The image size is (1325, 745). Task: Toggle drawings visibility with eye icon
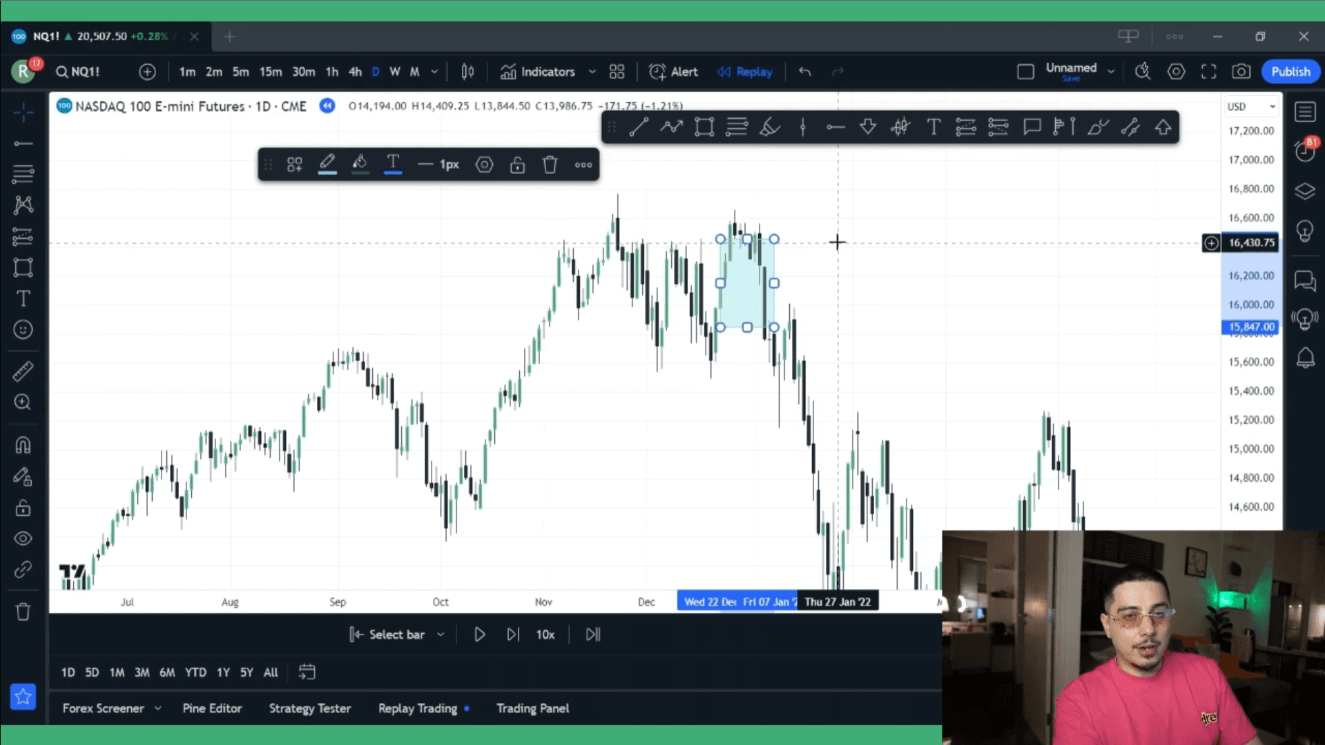23,539
